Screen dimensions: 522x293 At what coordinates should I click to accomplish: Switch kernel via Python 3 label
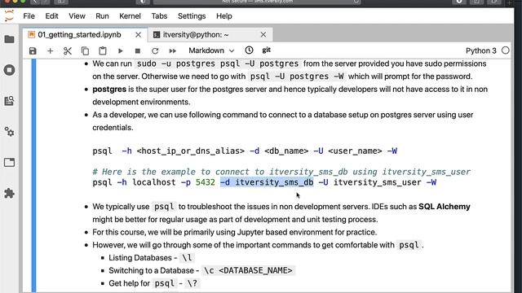[x=480, y=50]
